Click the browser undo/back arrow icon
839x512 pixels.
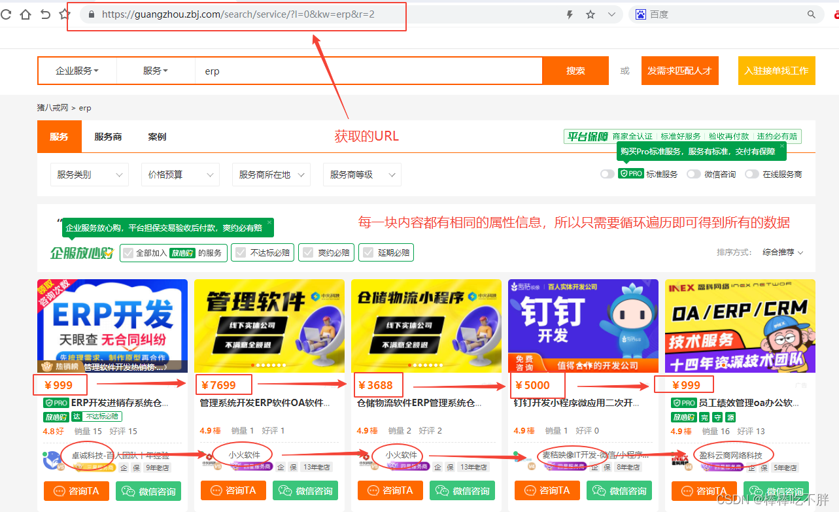click(45, 14)
